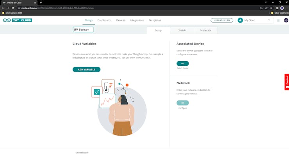289x157 pixels.
Task: Expand the tab search chevron
Action: pos(266,2)
